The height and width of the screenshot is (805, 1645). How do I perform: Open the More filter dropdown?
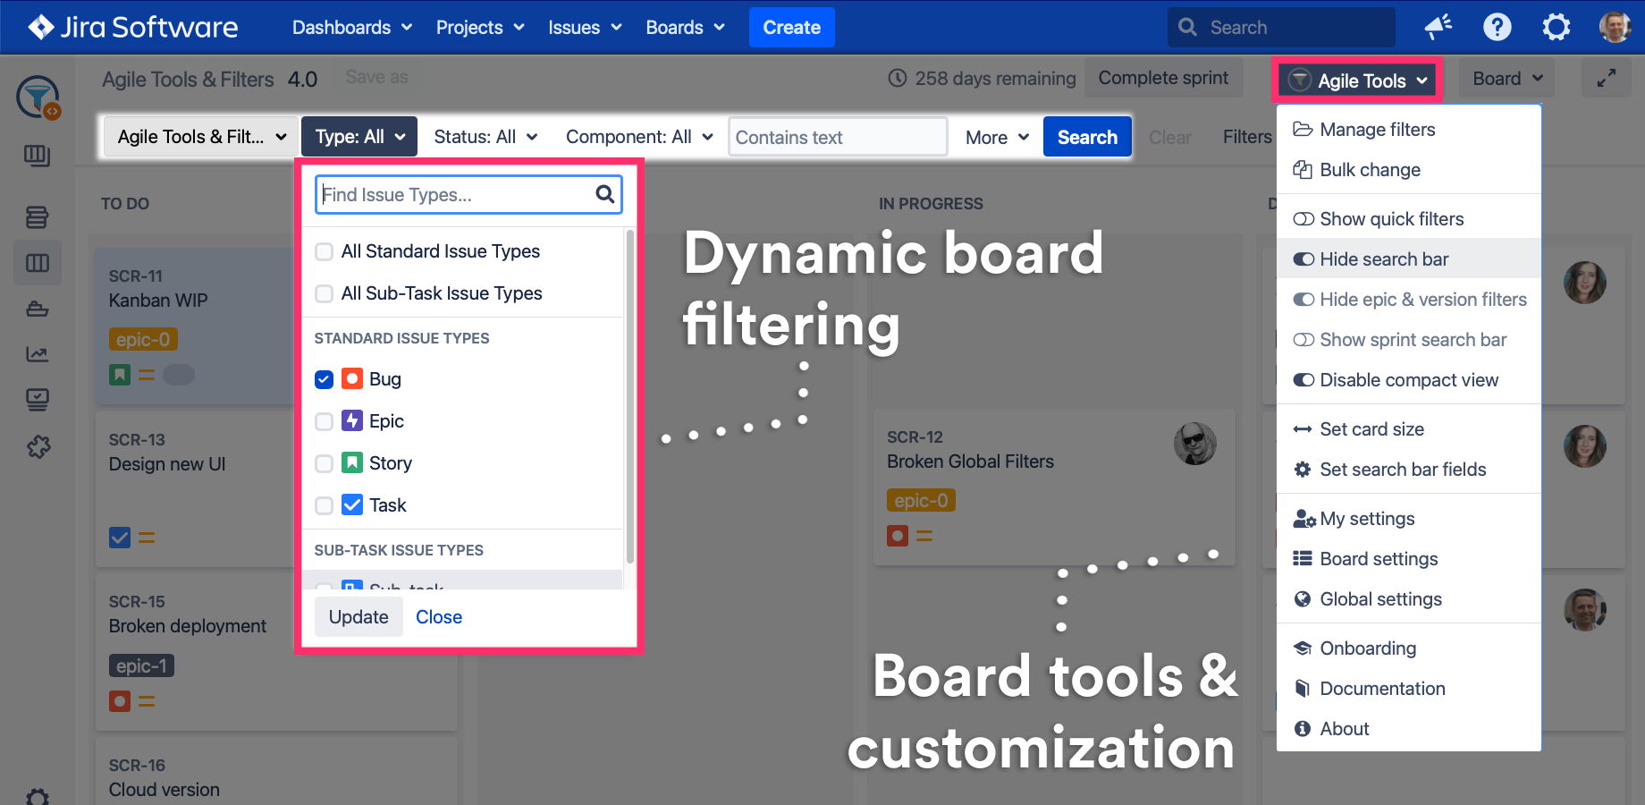click(x=996, y=138)
